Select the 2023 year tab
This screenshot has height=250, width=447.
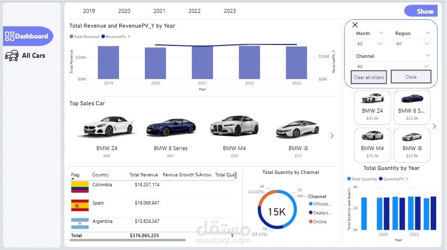pos(230,11)
